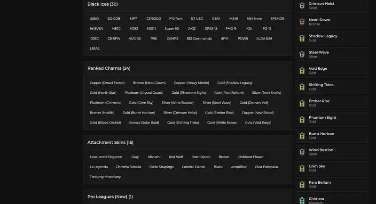Click the Steel Wave silver rank icon
The image size is (376, 204).
tap(302, 54)
